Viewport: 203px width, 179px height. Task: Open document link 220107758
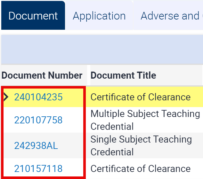coord(38,120)
